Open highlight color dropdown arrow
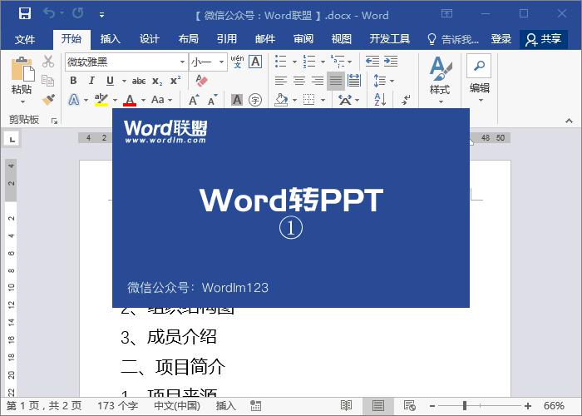This screenshot has height=416, width=582. coord(115,100)
